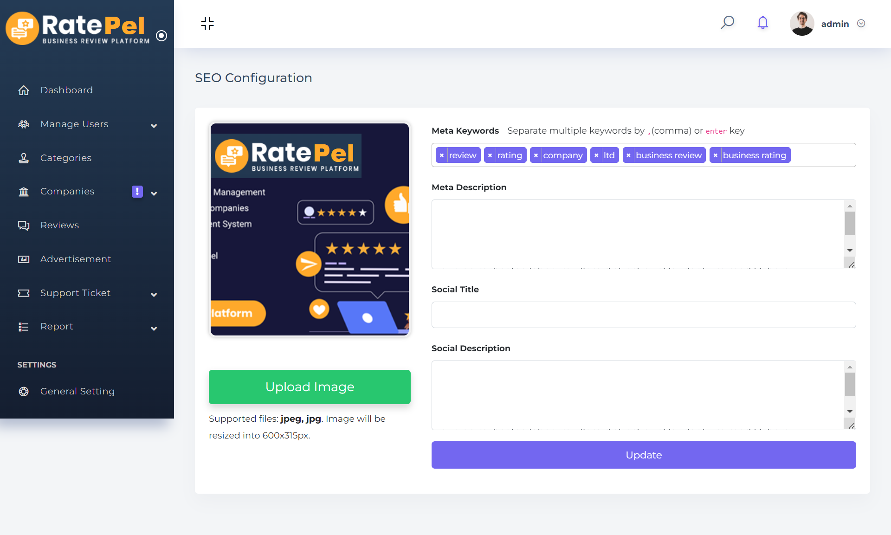This screenshot has height=535, width=891.
Task: Select the Manage Users menu label
Action: [x=74, y=124]
